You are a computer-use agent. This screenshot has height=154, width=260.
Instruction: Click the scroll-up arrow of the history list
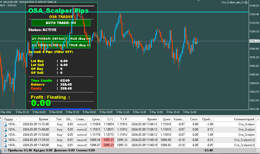click(258, 119)
